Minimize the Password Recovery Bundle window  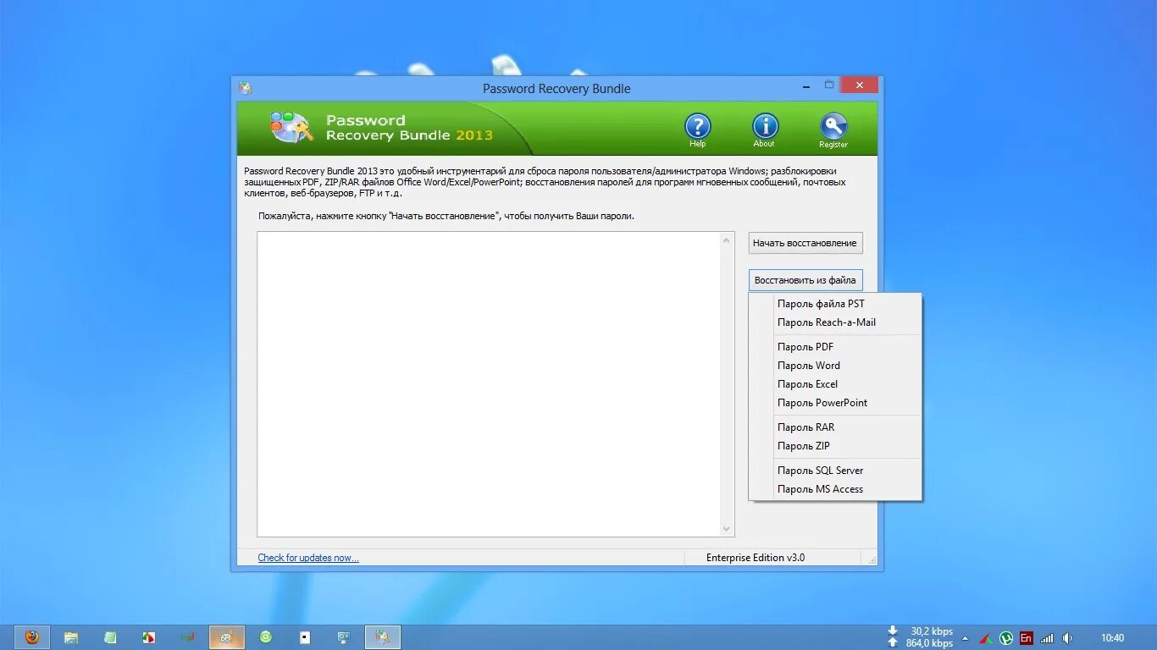[x=805, y=85]
